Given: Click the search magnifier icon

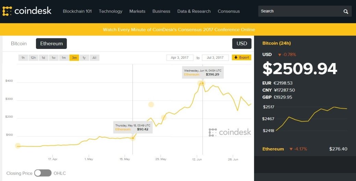Looking at the screenshot, I should tap(345, 12).
